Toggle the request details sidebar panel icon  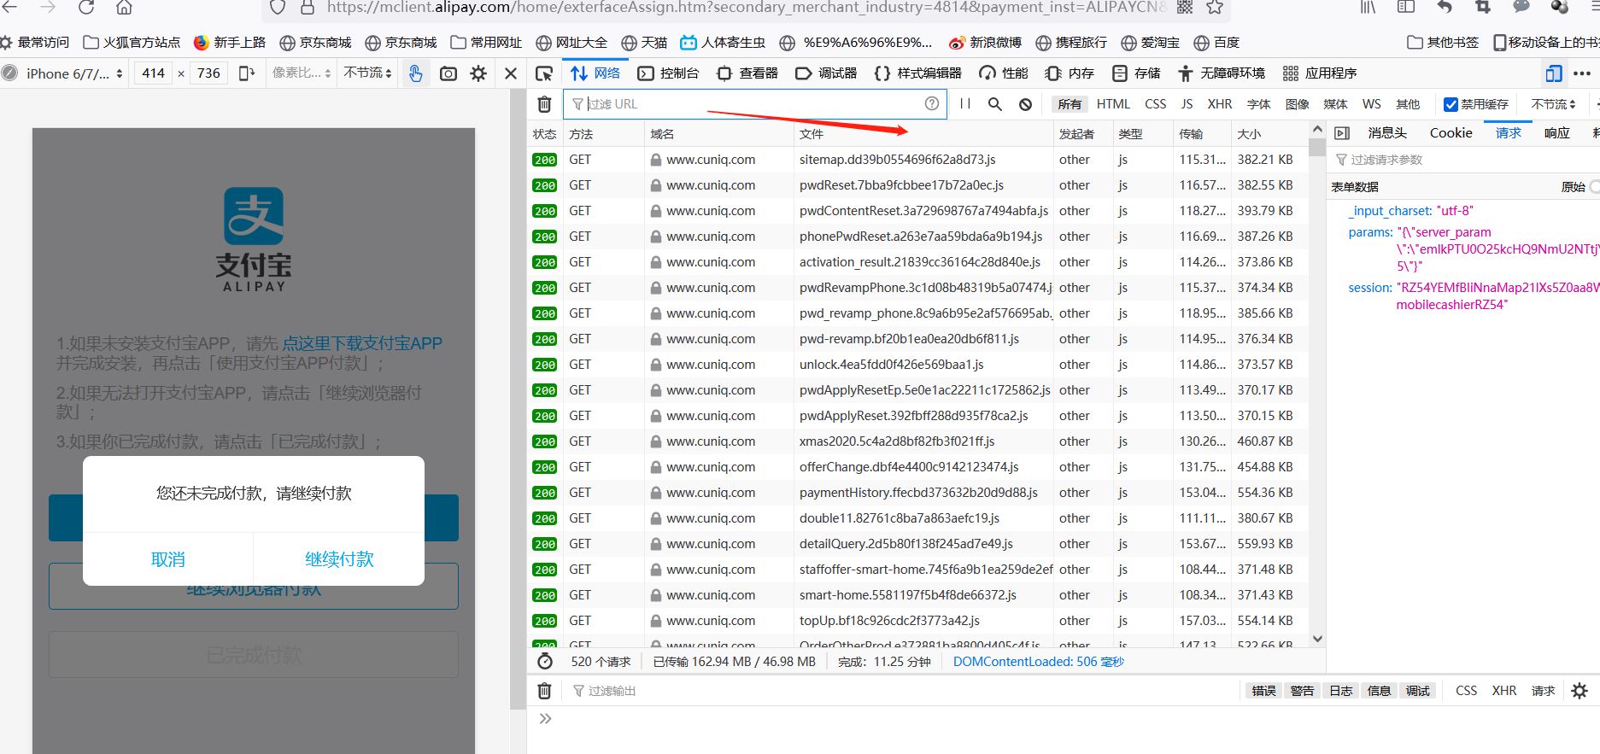pos(1342,133)
